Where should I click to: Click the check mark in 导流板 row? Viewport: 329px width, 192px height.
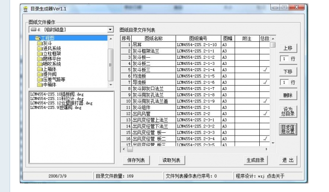coord(265,82)
